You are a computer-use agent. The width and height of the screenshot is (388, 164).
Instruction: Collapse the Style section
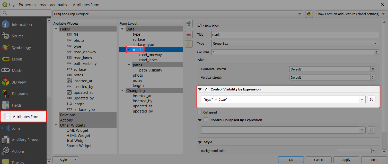pos(200,142)
